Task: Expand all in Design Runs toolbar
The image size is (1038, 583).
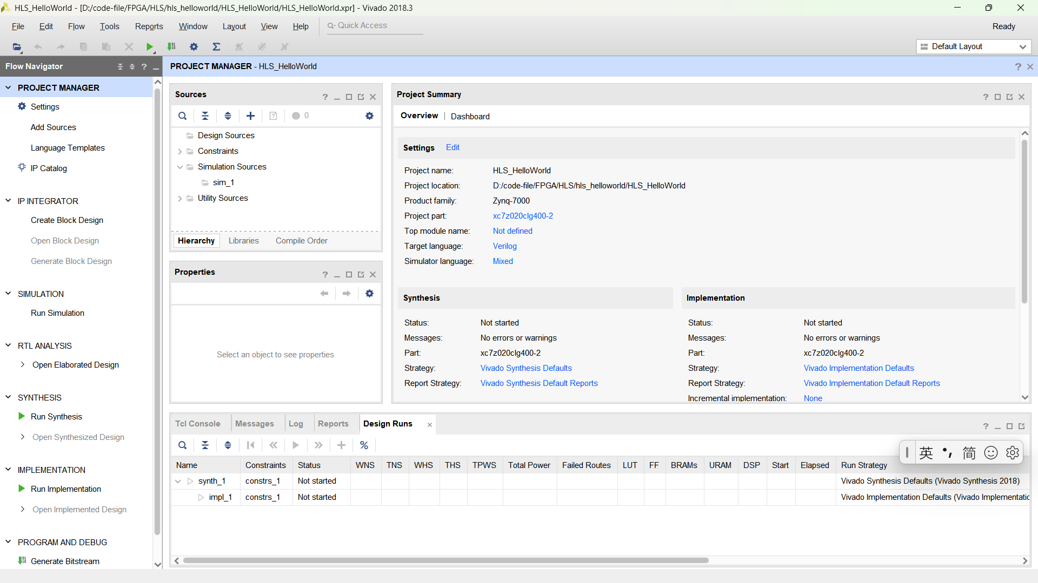Action: (x=228, y=445)
